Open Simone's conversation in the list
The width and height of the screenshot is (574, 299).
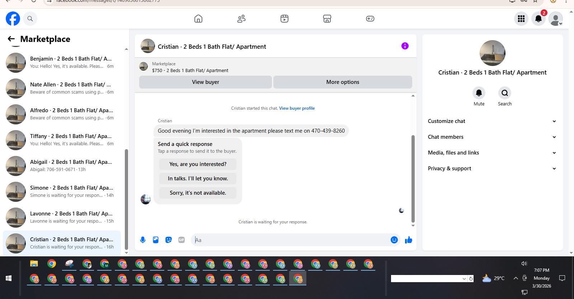(62, 191)
